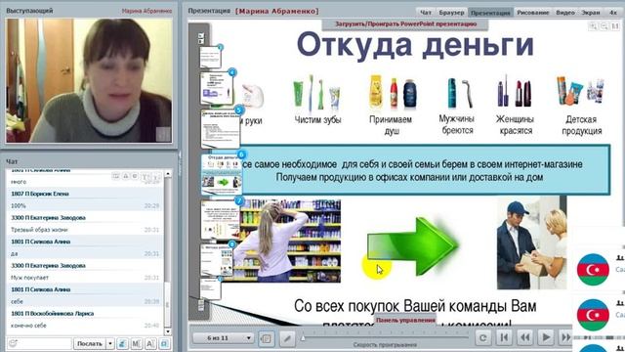The image size is (625, 352).
Task: Open slide selector '6 из 11' dropdown
Action: click(x=223, y=338)
